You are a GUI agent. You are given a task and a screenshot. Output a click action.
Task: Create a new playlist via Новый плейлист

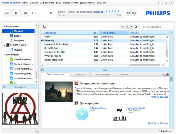pyautogui.click(x=21, y=59)
